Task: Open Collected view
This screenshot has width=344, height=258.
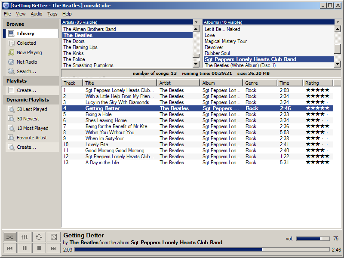Action: coord(32,43)
